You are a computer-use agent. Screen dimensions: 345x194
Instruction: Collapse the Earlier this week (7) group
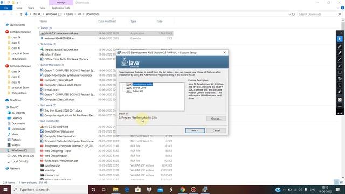pos(38,65)
